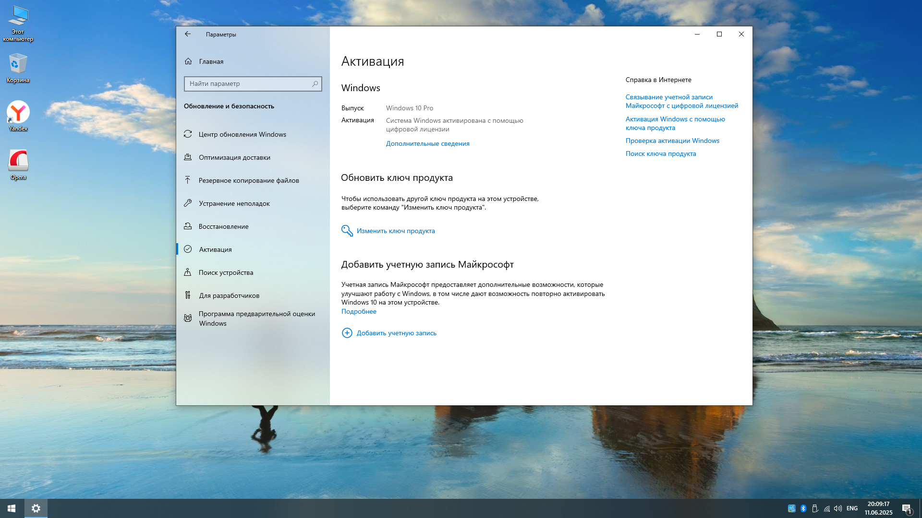Open the Bluetooth tray icon
The image size is (922, 518).
point(803,508)
